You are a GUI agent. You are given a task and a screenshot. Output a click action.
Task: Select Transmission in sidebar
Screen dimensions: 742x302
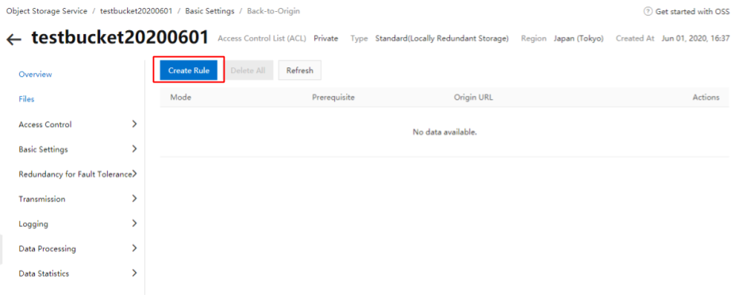click(x=42, y=199)
